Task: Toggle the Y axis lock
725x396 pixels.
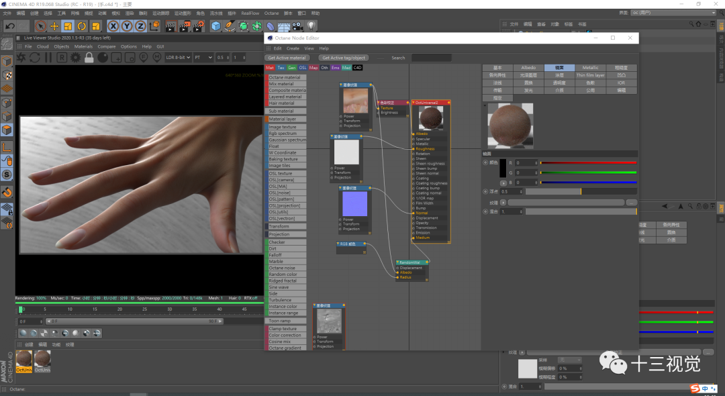Action: 127,26
